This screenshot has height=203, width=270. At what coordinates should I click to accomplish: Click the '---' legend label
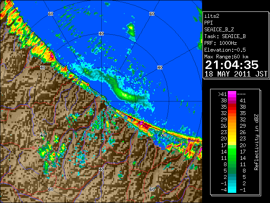pyautogui.click(x=241, y=94)
